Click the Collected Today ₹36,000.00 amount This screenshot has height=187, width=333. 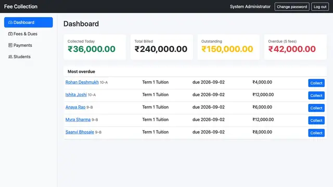92,49
